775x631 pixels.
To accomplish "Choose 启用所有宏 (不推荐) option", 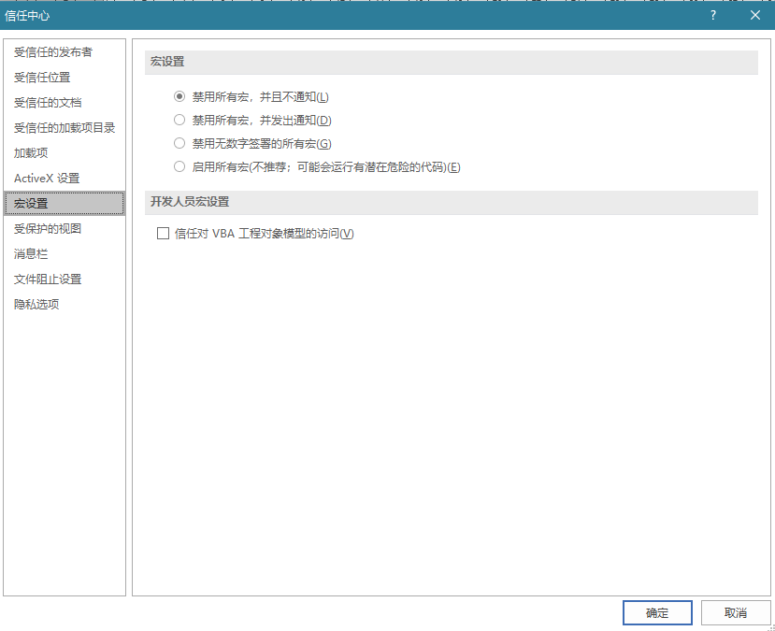I will pyautogui.click(x=179, y=167).
